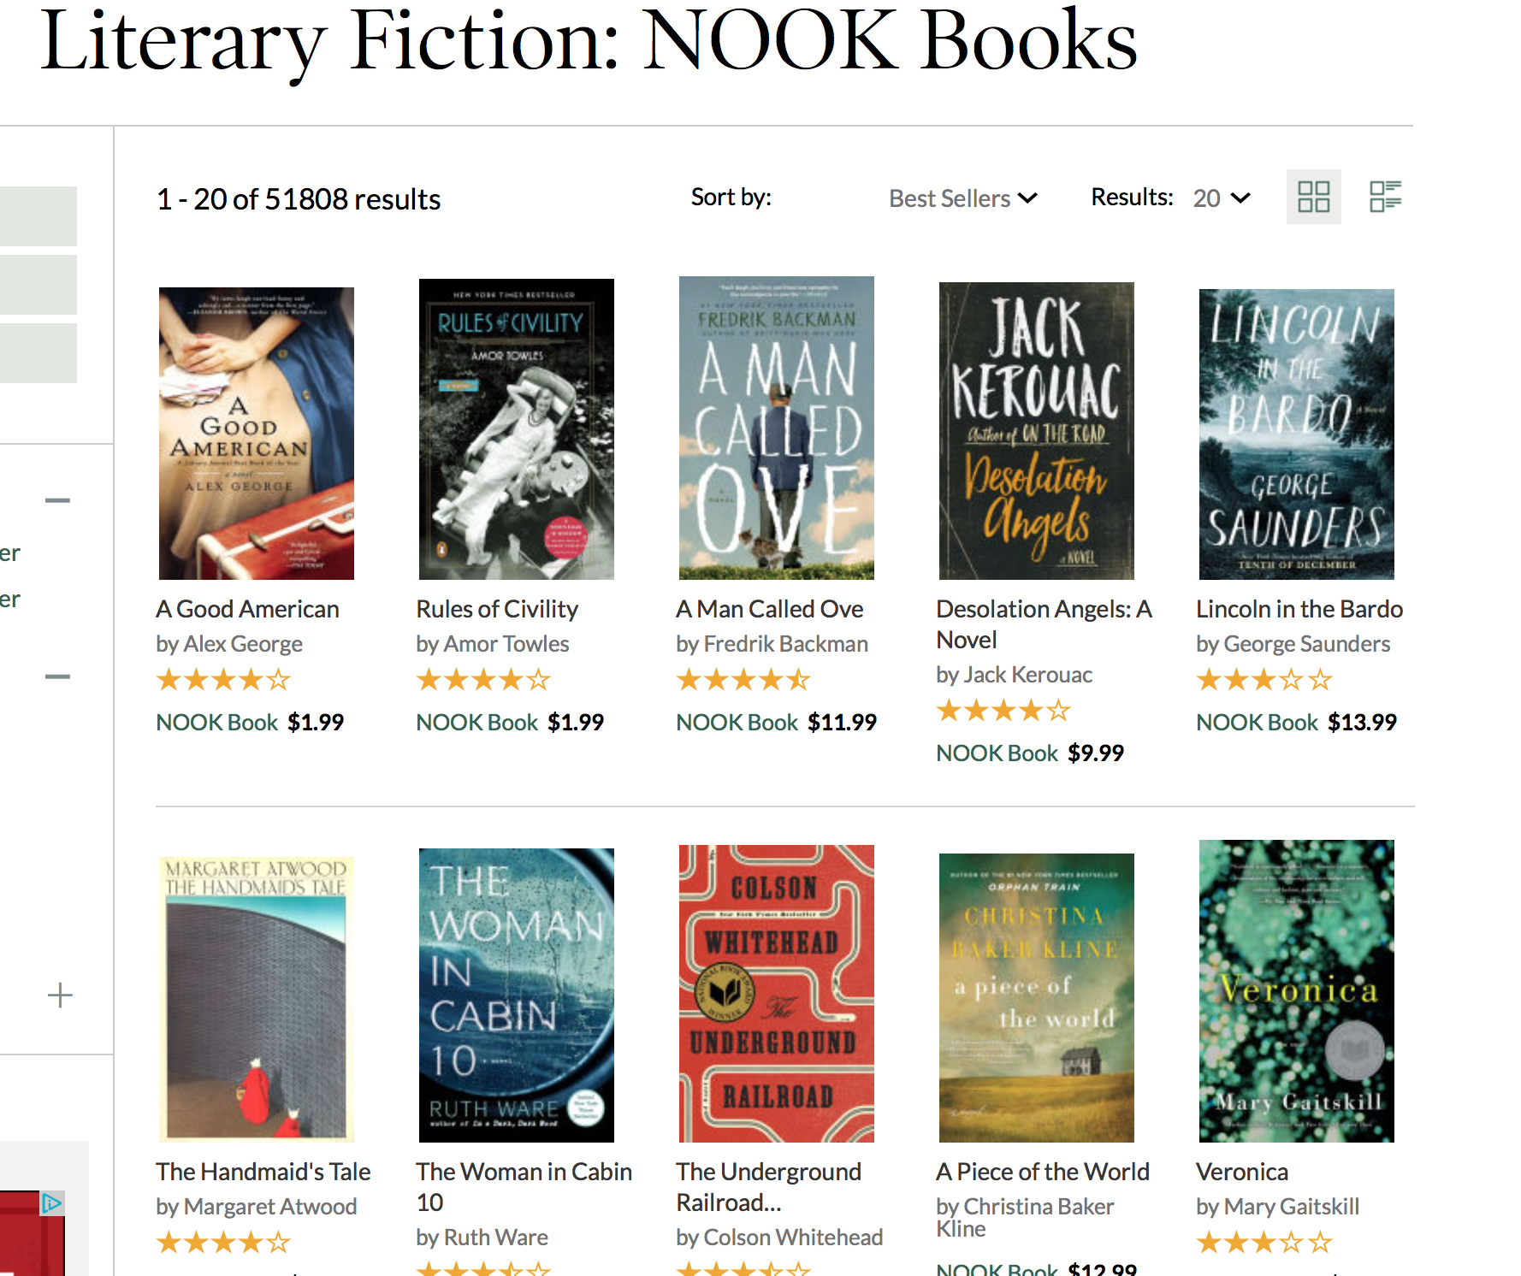Switch to grid view layout
The width and height of the screenshot is (1521, 1276).
1313,197
